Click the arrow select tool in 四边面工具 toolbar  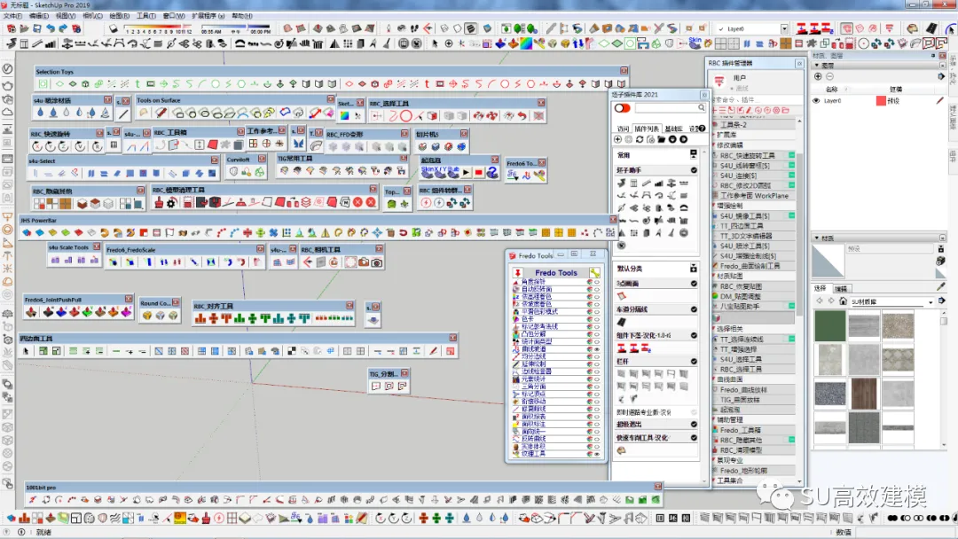point(26,351)
